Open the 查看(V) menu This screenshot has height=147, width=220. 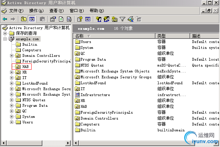click(57, 11)
